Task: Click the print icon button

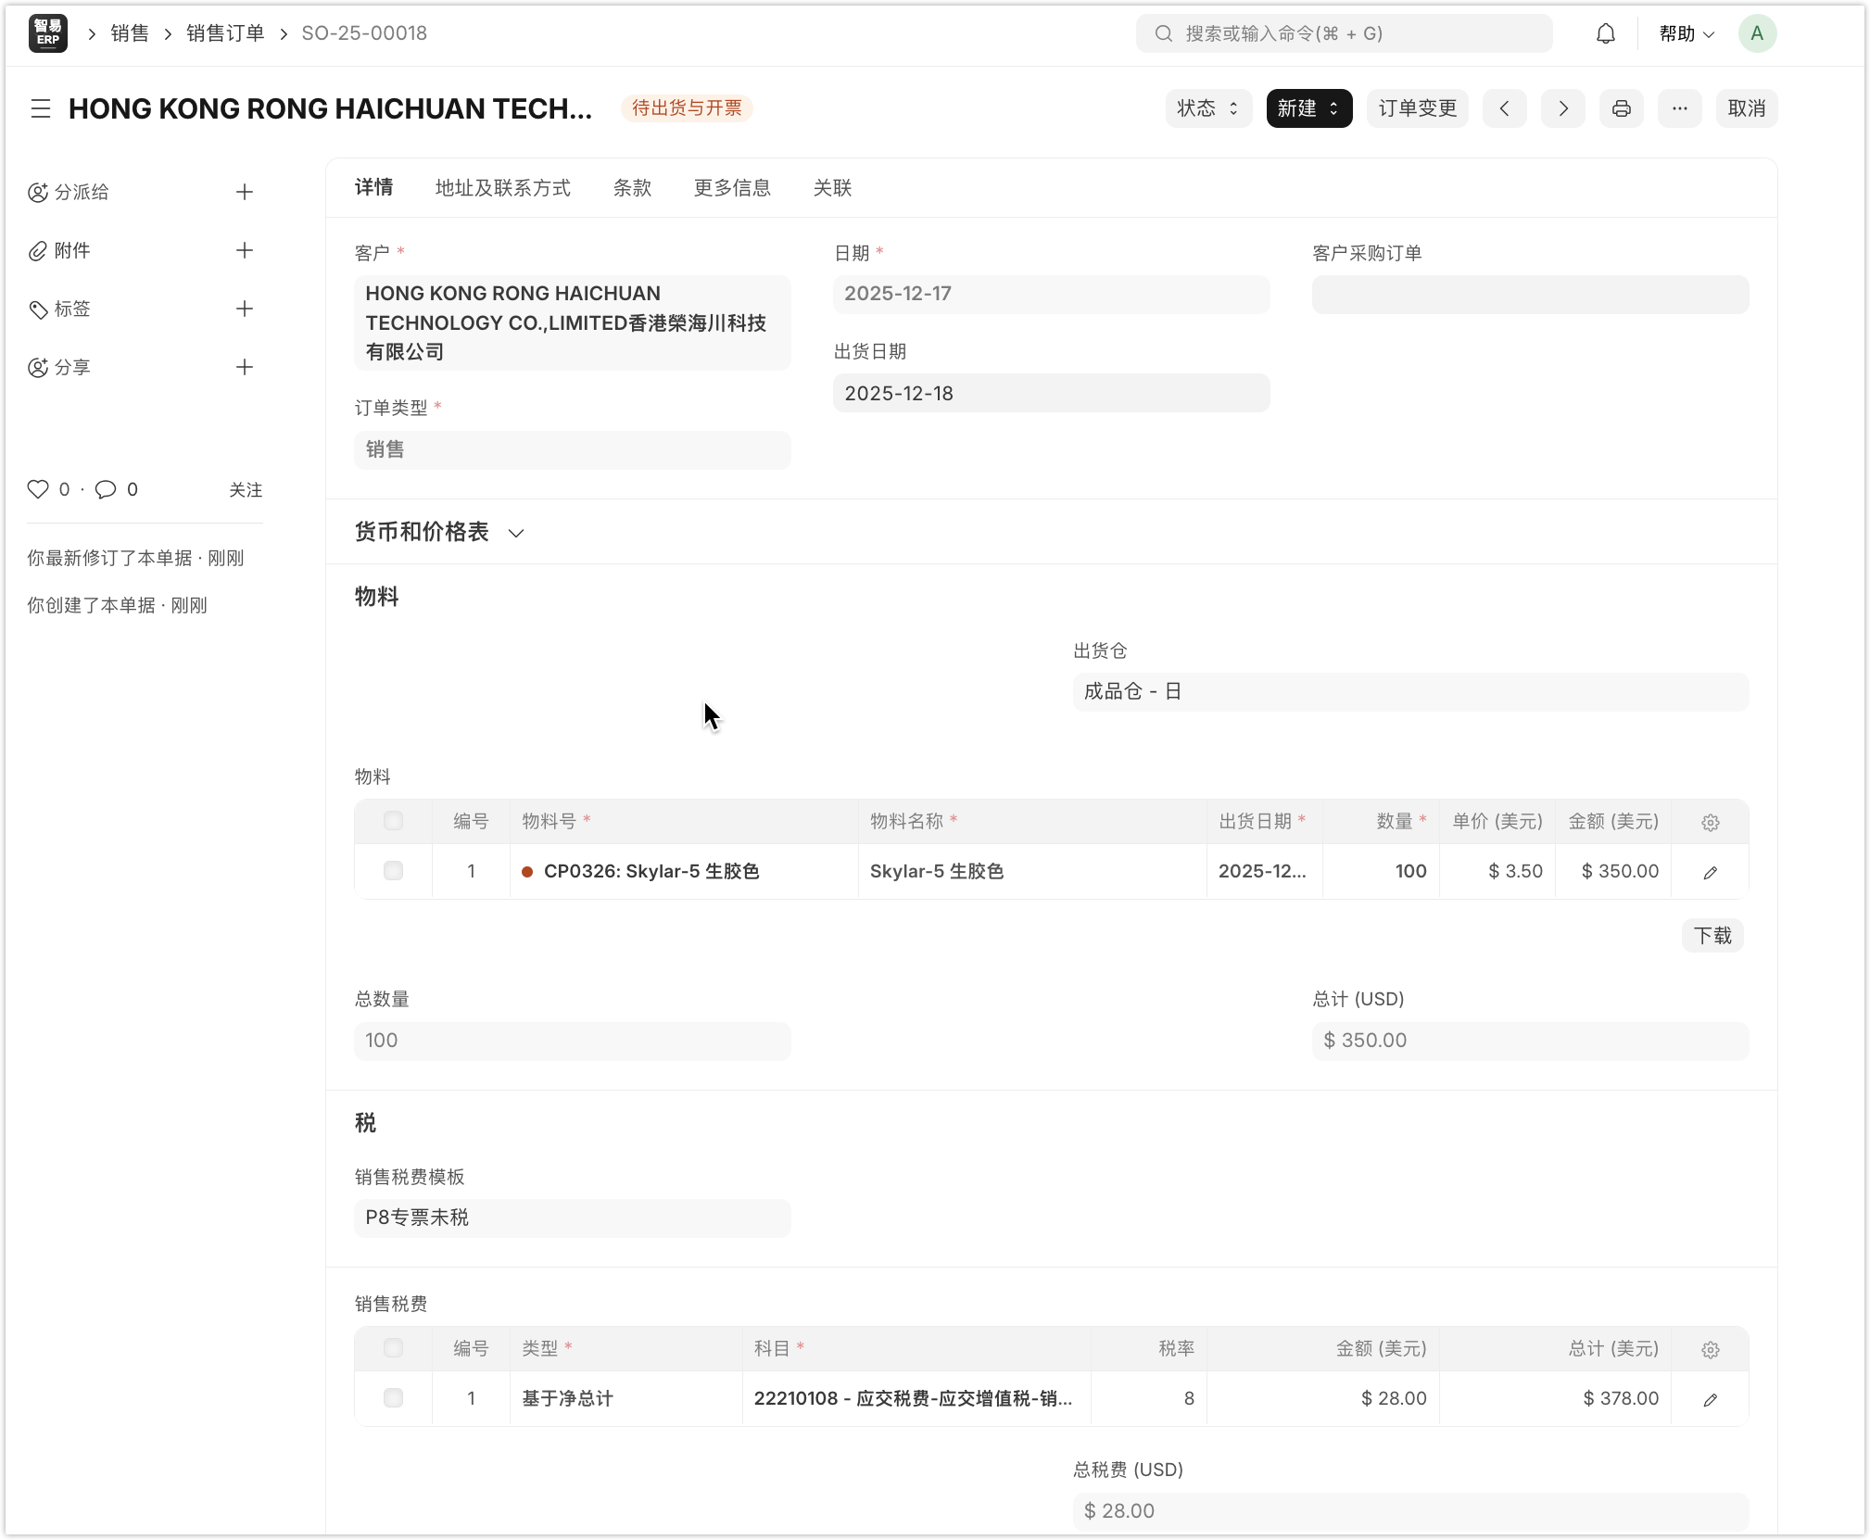Action: (x=1621, y=108)
